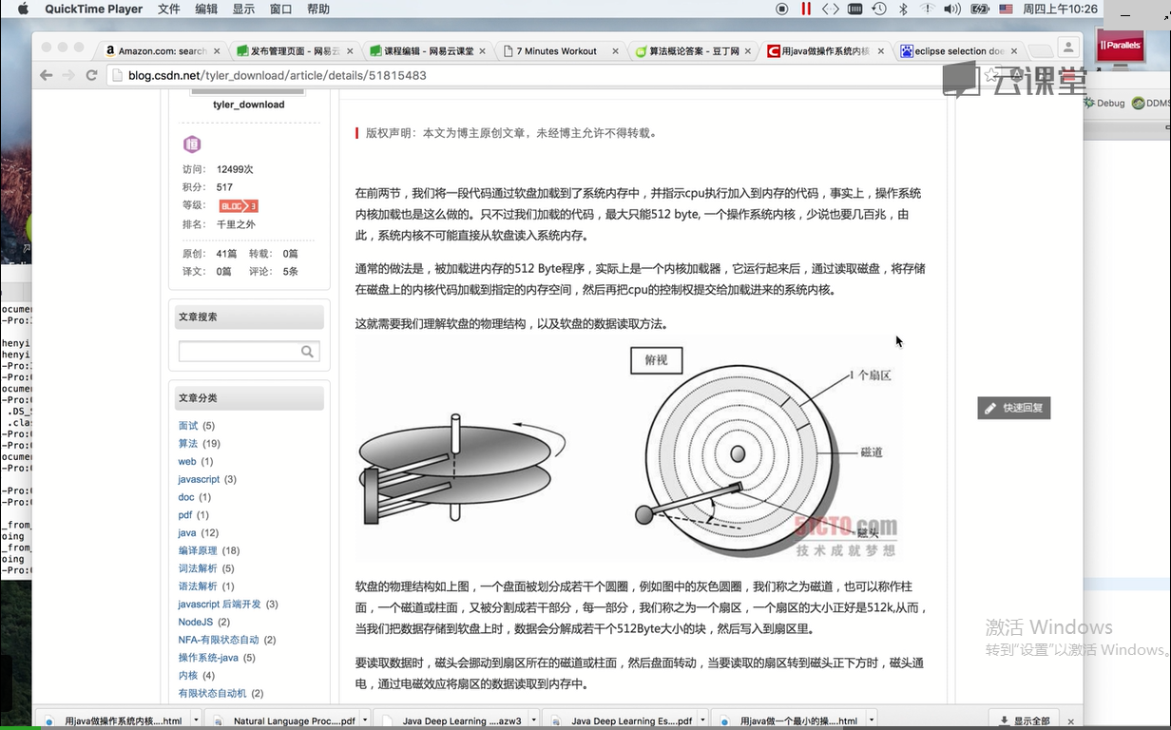
Task: Expand options for Java Deep Learning azw3 download
Action: (x=532, y=720)
